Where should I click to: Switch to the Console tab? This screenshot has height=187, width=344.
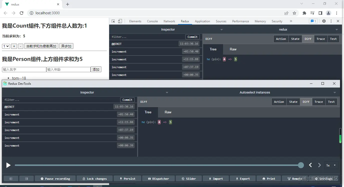[x=152, y=21]
